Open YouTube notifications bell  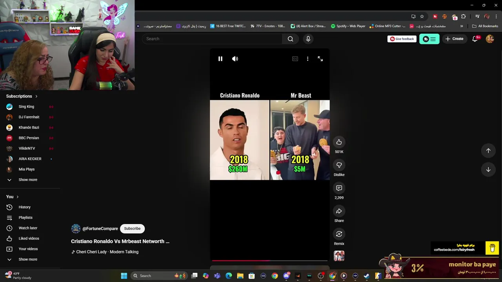(x=475, y=39)
